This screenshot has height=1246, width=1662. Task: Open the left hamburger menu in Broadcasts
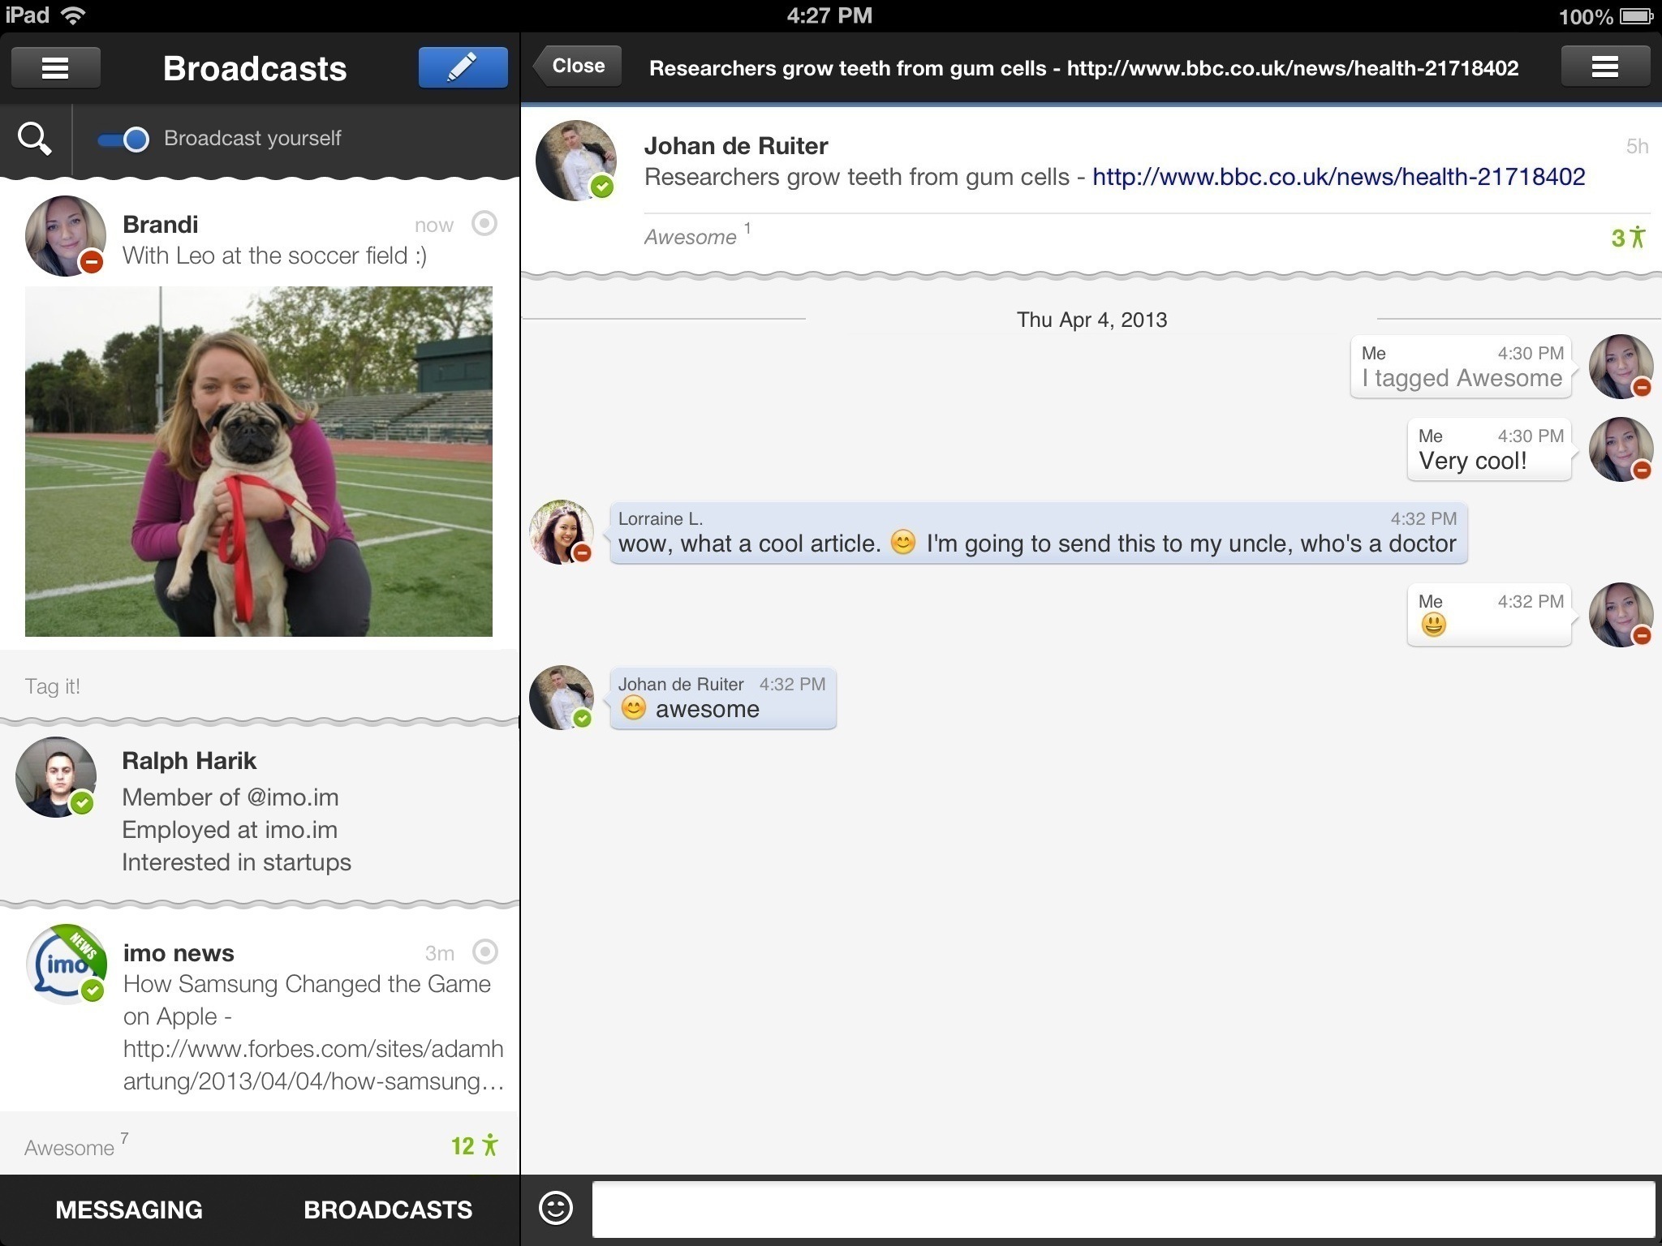coord(55,68)
